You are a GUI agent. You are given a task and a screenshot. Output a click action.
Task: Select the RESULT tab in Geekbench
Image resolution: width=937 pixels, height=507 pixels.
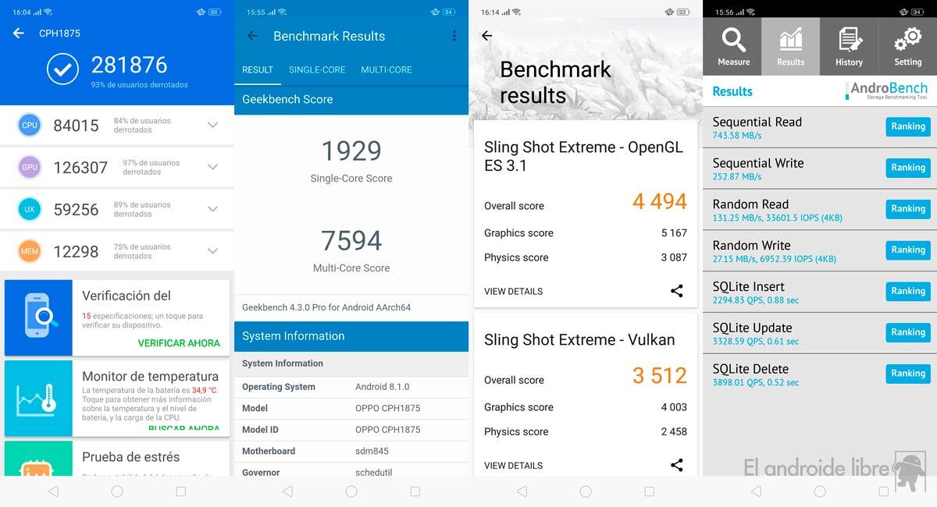tap(258, 69)
